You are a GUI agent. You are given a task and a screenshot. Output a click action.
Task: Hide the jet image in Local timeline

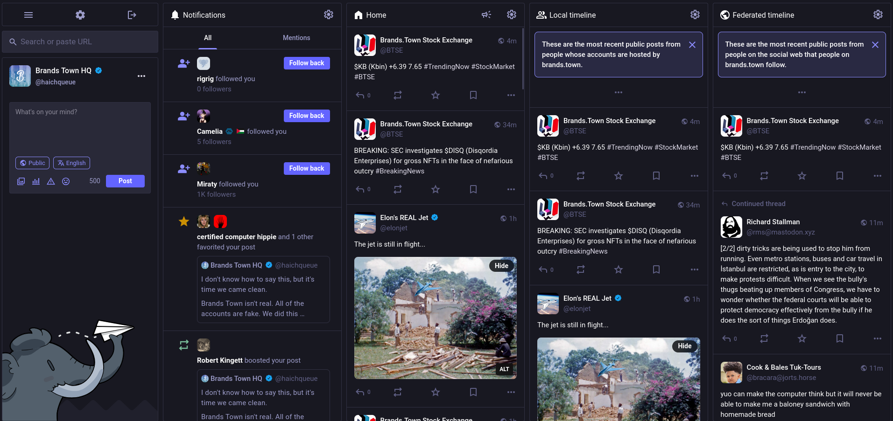click(684, 346)
